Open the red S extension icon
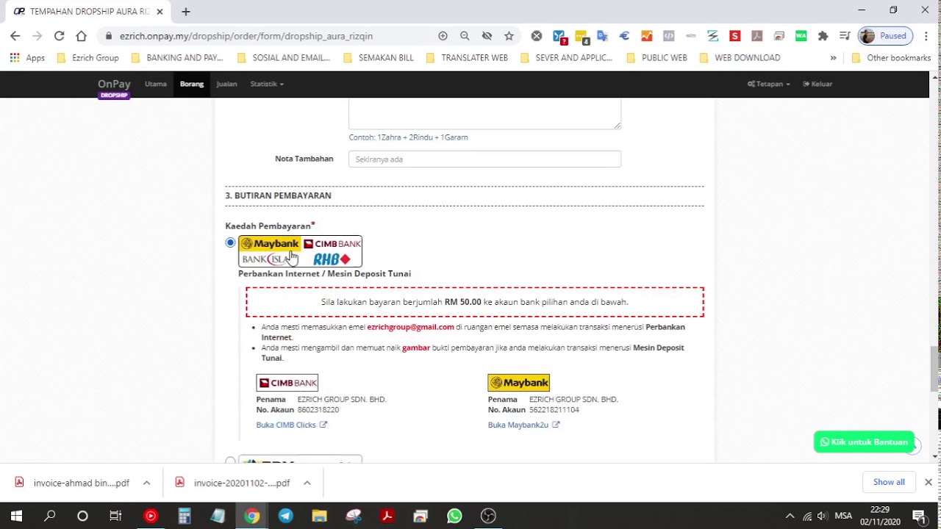Image resolution: width=941 pixels, height=529 pixels. (x=734, y=35)
